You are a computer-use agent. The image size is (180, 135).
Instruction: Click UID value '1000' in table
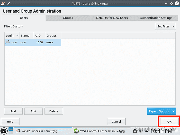[40, 42]
